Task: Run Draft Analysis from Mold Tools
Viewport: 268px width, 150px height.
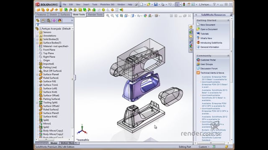Action: point(66,10)
